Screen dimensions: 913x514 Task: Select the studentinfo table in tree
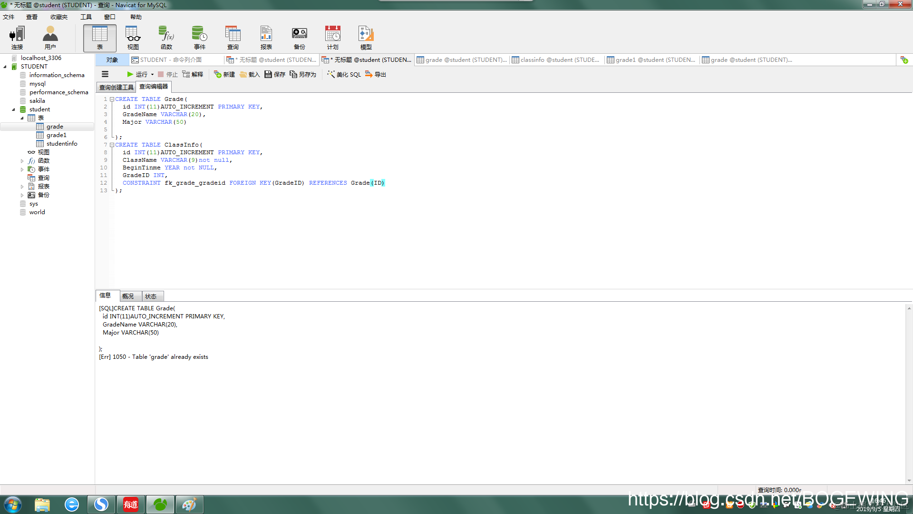[61, 144]
